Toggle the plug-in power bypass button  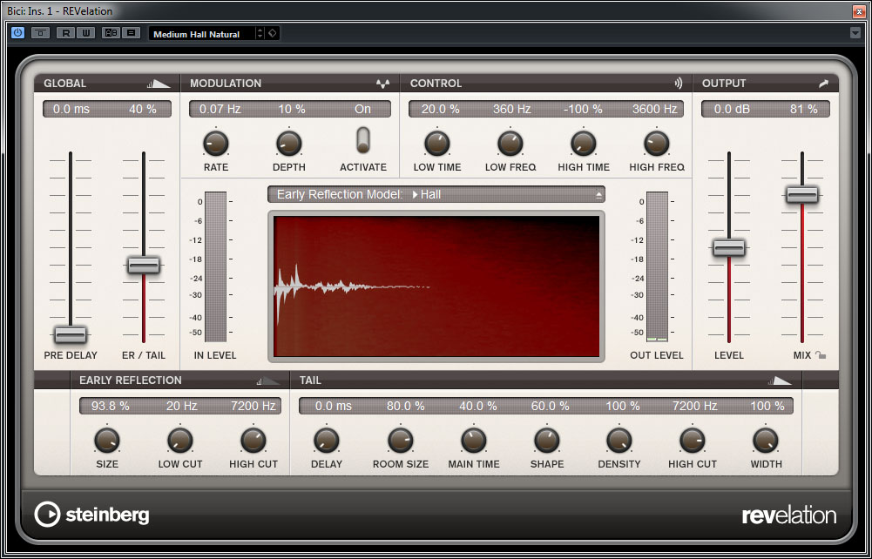click(x=18, y=33)
